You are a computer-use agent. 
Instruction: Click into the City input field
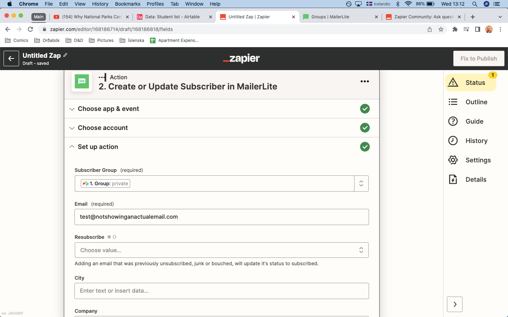click(x=222, y=291)
